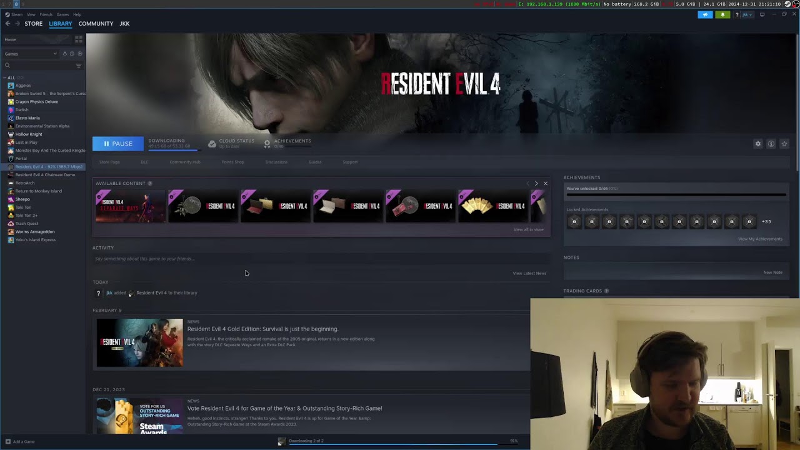Viewport: 800px width, 450px height.
Task: Open View Latest News link
Action: click(x=529, y=273)
